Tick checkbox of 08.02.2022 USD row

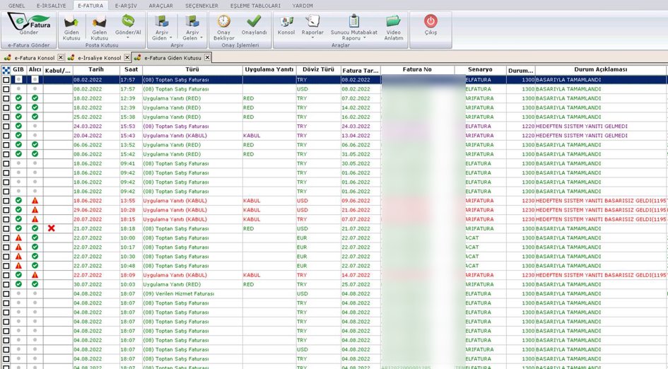pyautogui.click(x=6, y=89)
